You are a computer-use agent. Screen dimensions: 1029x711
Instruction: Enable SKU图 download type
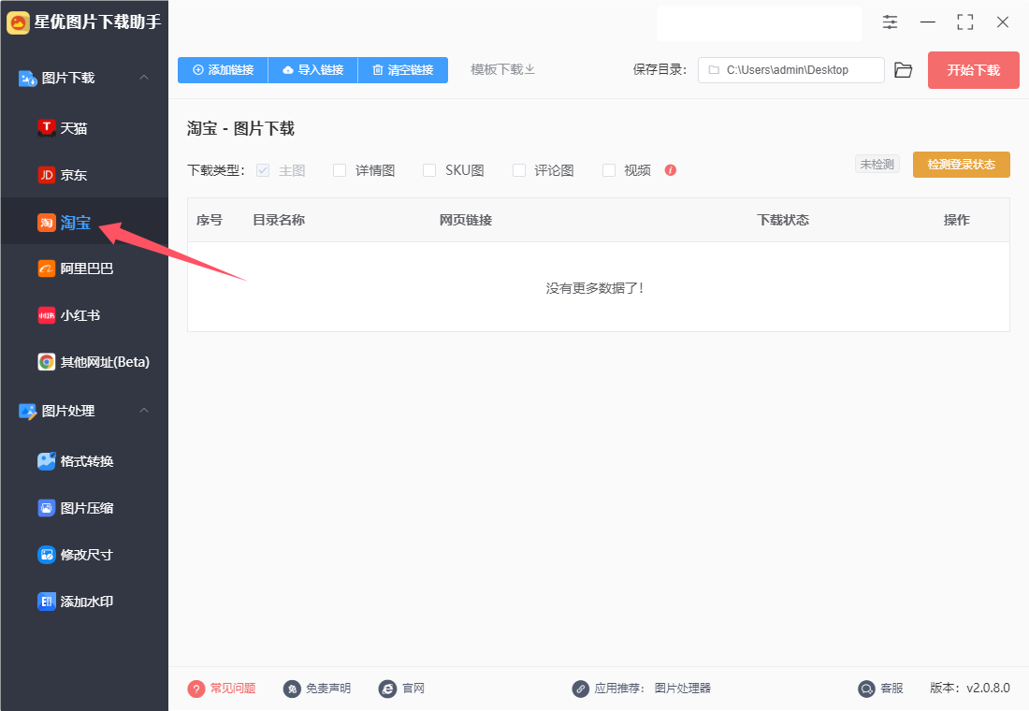(429, 170)
